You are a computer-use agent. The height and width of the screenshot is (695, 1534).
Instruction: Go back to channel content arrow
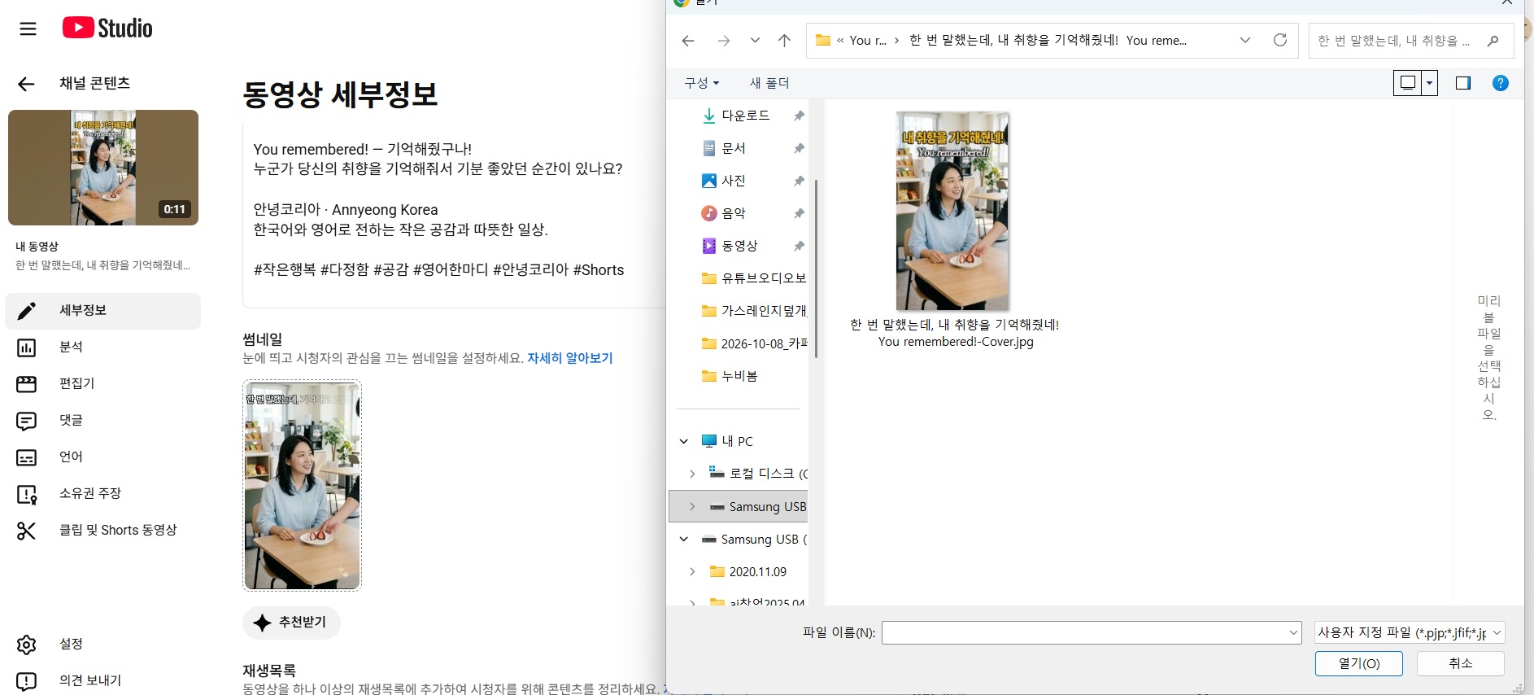click(x=26, y=83)
